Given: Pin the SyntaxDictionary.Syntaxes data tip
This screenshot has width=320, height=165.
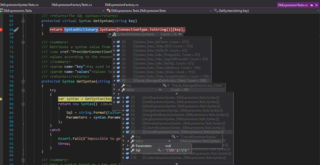Looking at the screenshot, I should [x=180, y=34].
